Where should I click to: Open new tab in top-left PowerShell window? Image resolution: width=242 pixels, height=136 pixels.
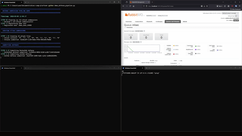(x=25, y=2)
